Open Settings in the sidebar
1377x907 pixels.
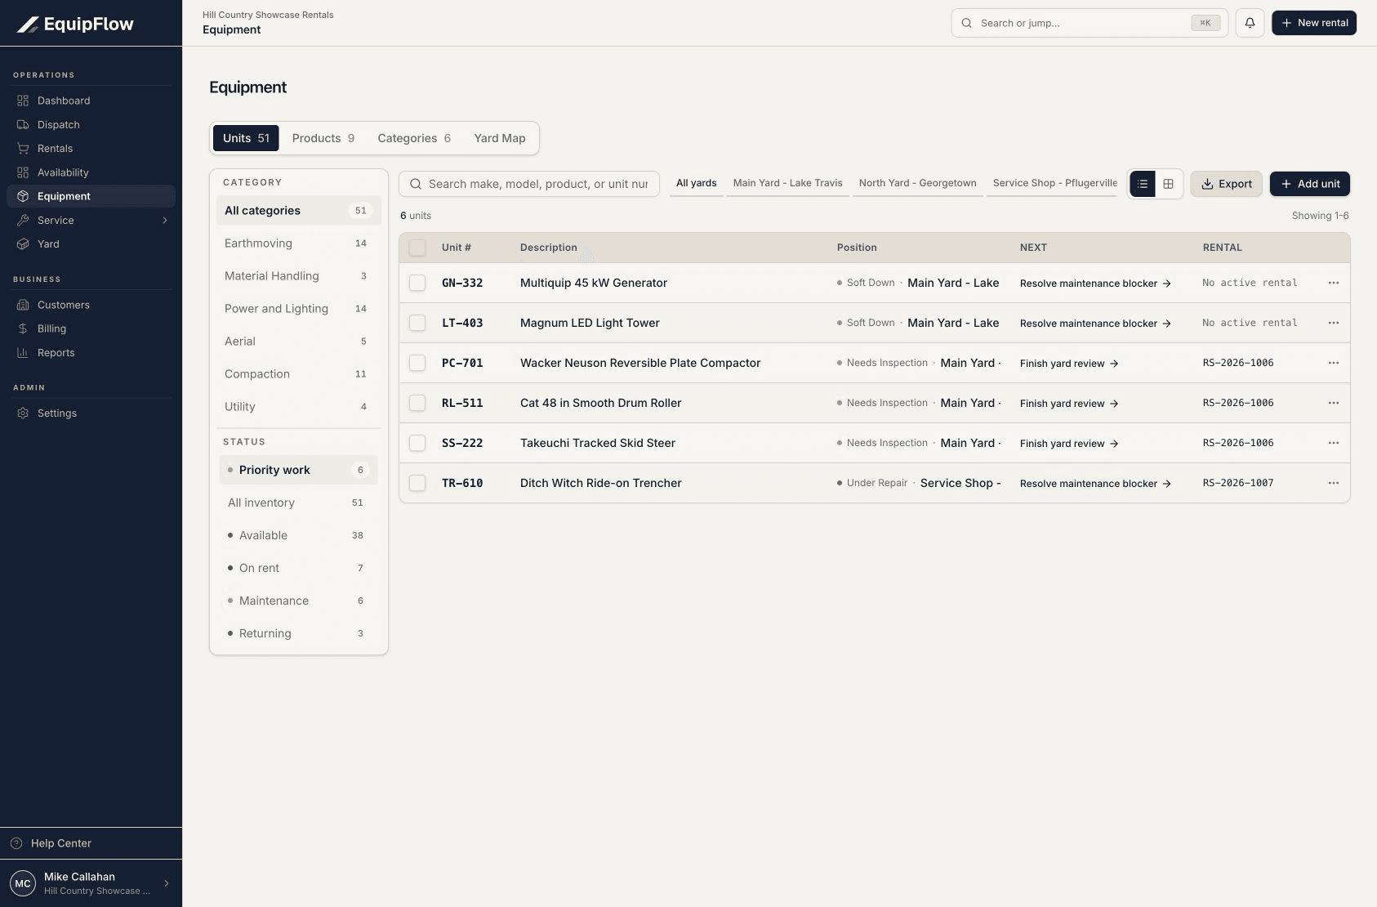tap(91, 413)
